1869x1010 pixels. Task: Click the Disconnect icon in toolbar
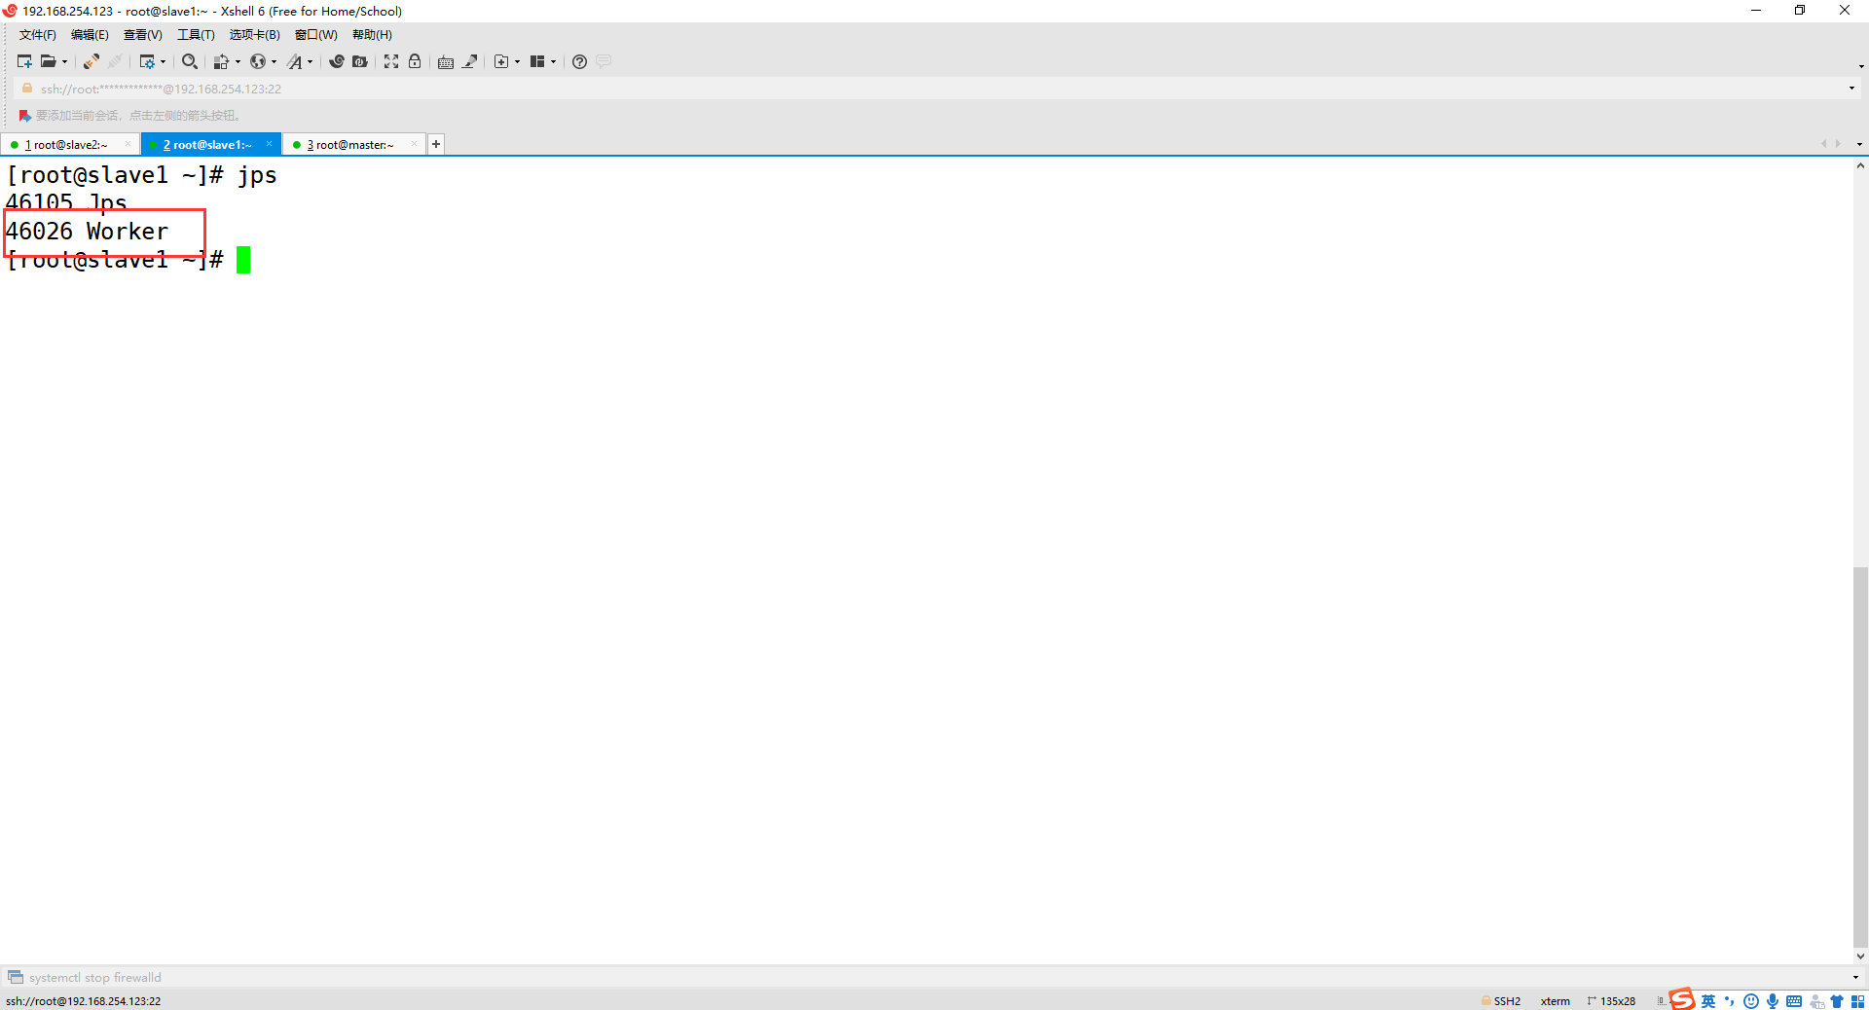click(115, 61)
